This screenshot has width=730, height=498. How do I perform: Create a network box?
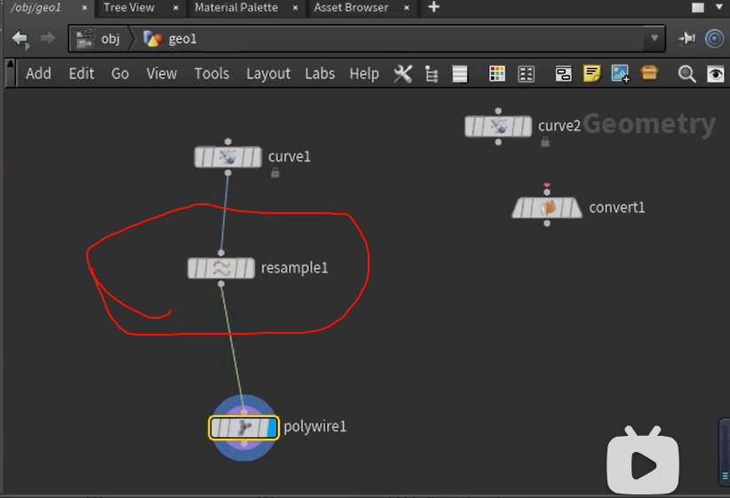(563, 74)
